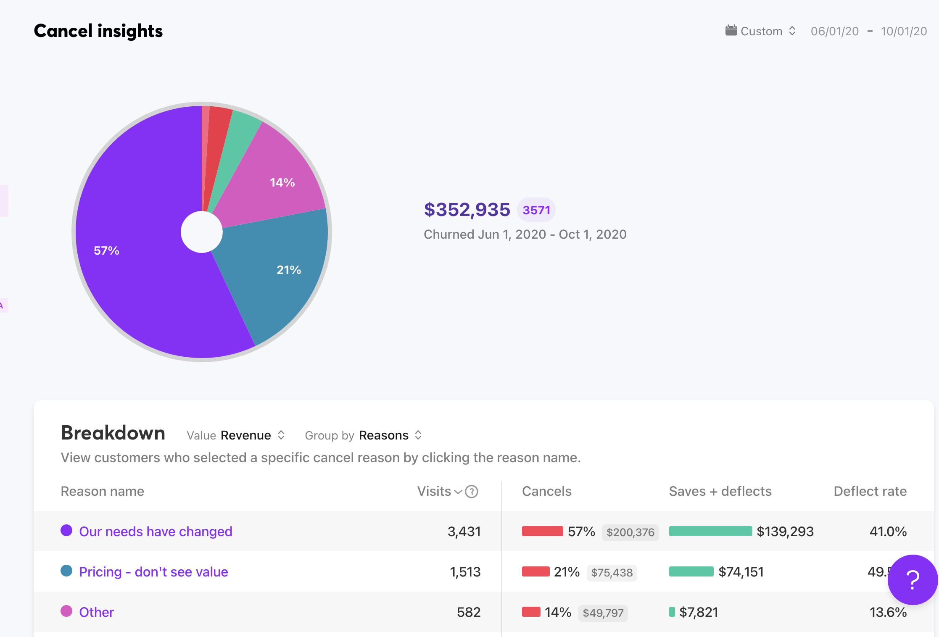This screenshot has width=939, height=637.
Task: Click the pink dot beside Other reason
Action: [66, 611]
